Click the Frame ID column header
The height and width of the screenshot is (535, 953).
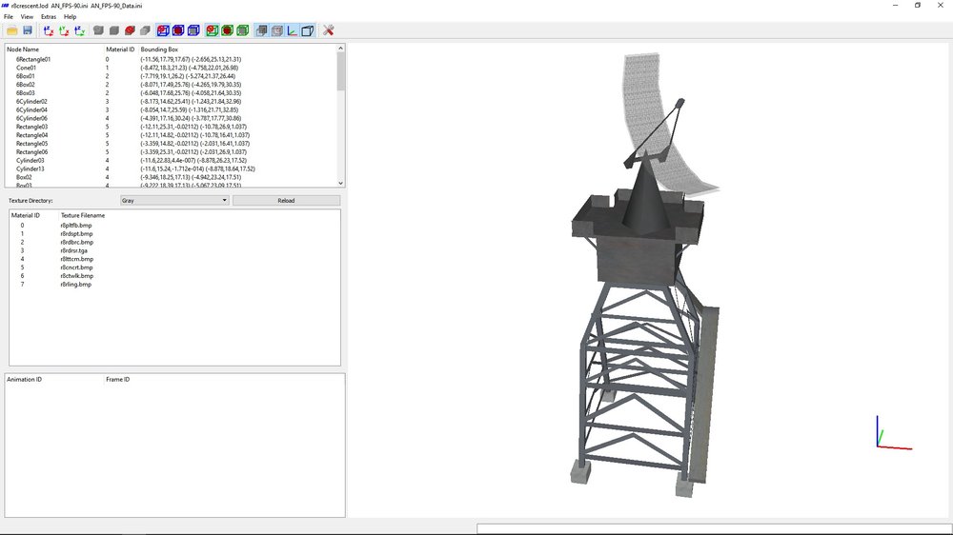(x=118, y=380)
